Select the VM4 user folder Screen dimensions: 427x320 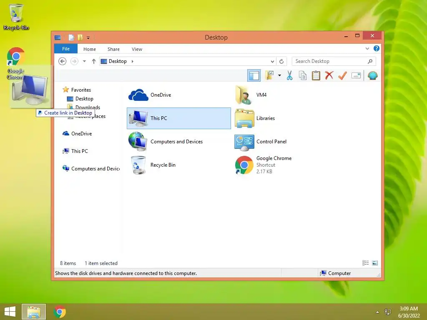[x=284, y=95]
